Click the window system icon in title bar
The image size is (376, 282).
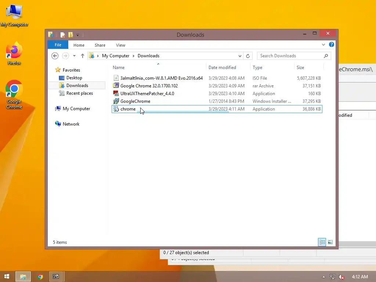51,35
